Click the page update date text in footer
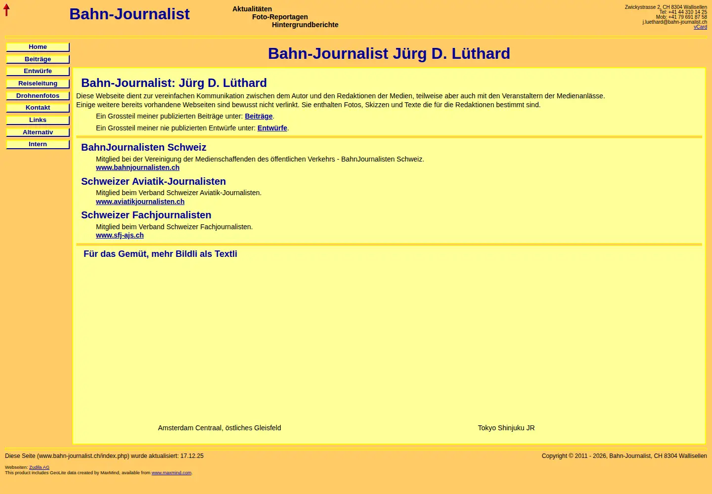Viewport: 712px width, 494px height. click(104, 456)
